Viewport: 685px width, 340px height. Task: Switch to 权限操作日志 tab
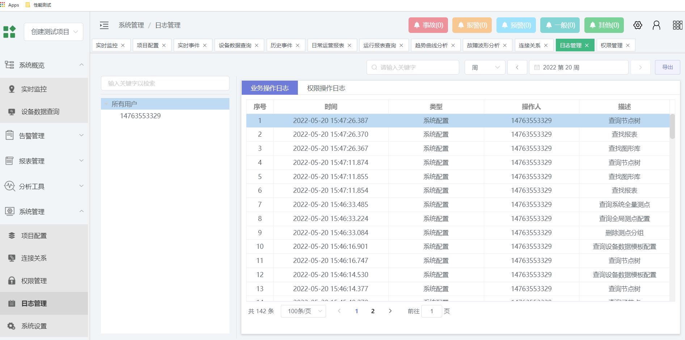pos(326,88)
